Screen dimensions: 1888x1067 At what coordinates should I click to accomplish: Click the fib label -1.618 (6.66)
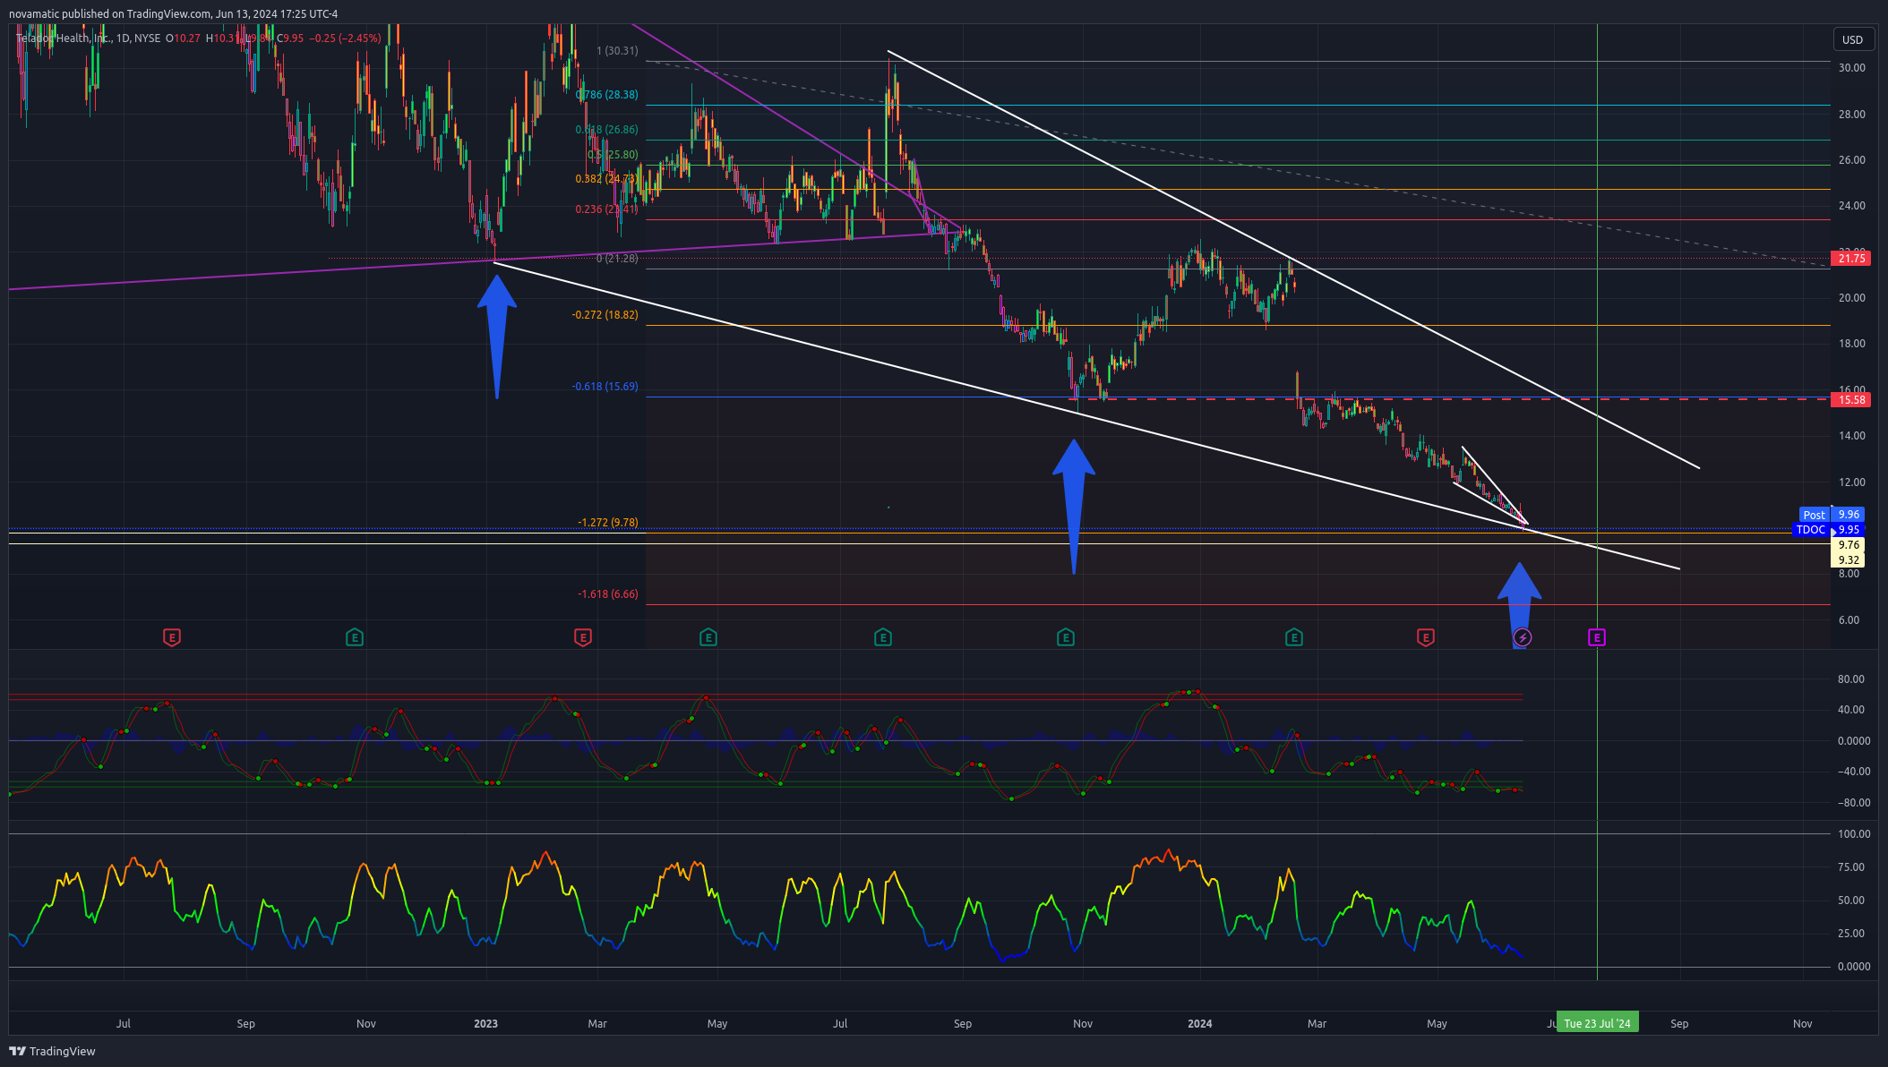(608, 594)
